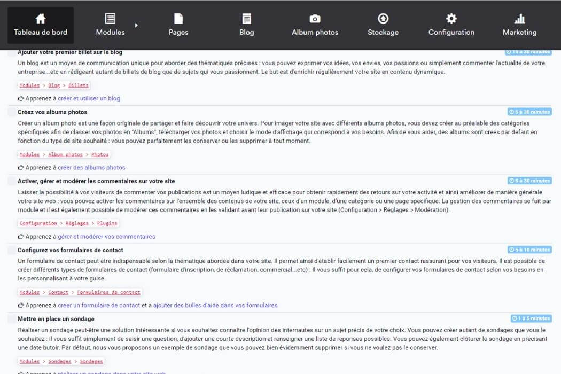The image size is (561, 374).
Task: Select the Blog icon
Action: pyautogui.click(x=246, y=18)
